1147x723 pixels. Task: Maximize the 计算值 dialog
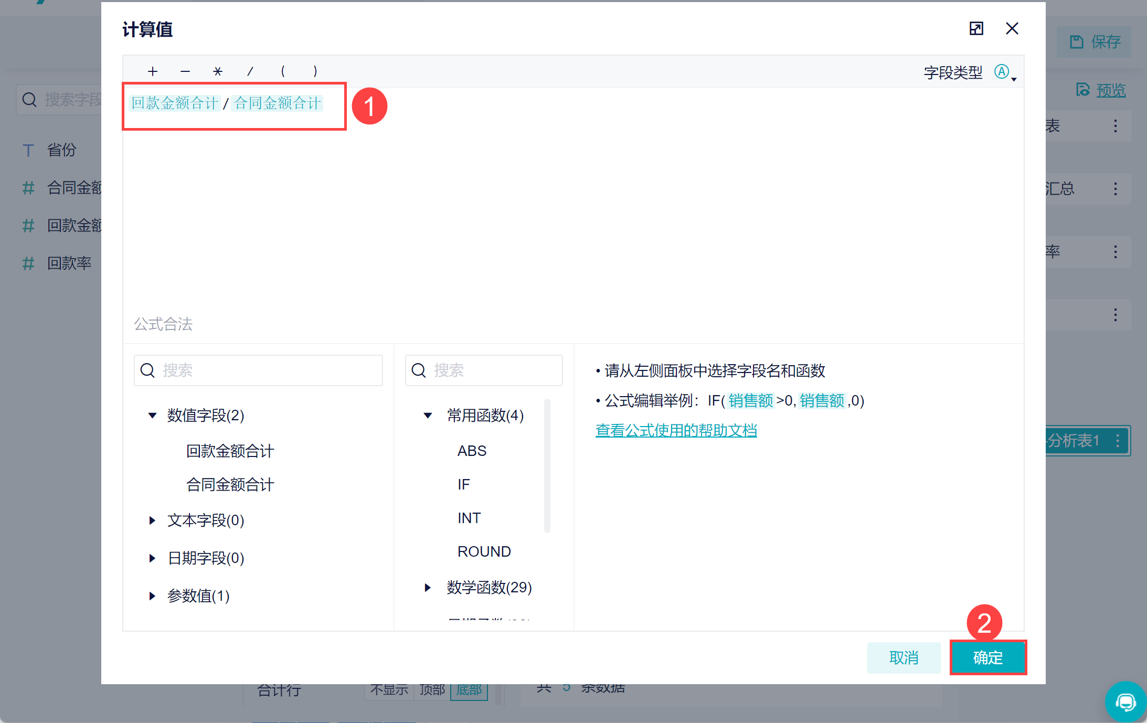coord(976,28)
